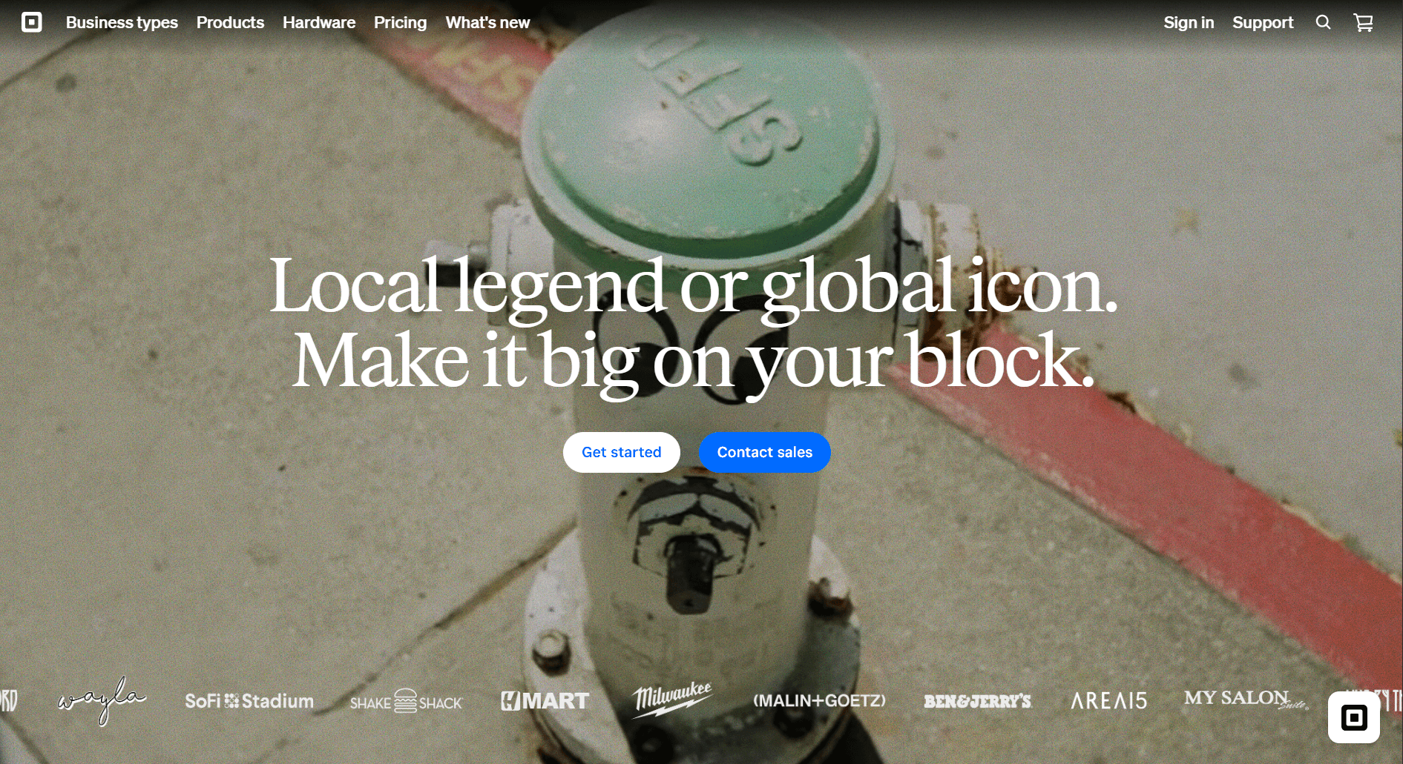Click the Ben & Jerry's logo
The image size is (1403, 764).
coord(977,701)
